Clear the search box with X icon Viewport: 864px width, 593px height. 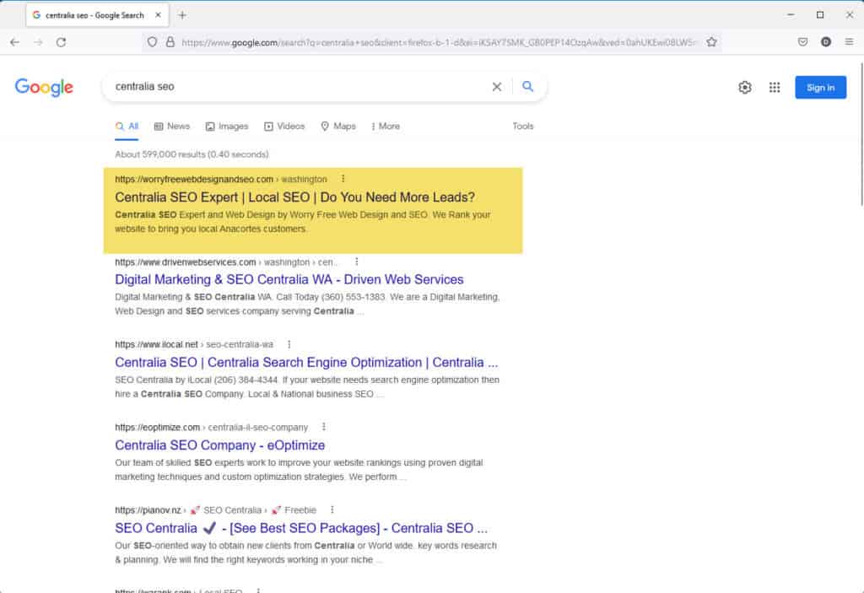[496, 87]
